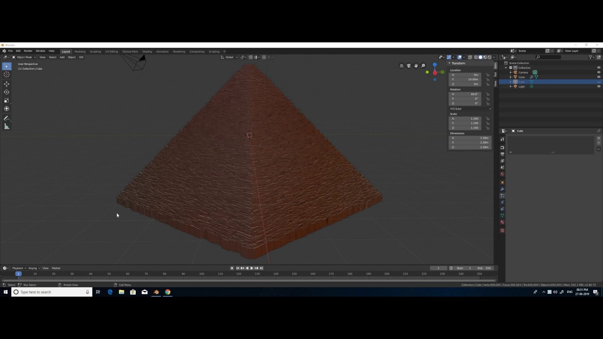
Task: Click Chrome icon in taskbar
Action: pyautogui.click(x=168, y=292)
